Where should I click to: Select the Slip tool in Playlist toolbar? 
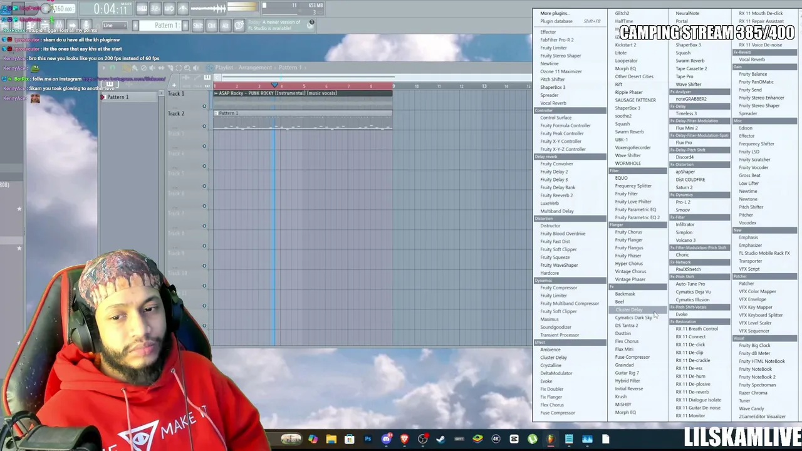point(160,68)
